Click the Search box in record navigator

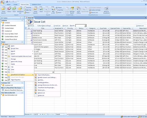[x=61, y=114]
